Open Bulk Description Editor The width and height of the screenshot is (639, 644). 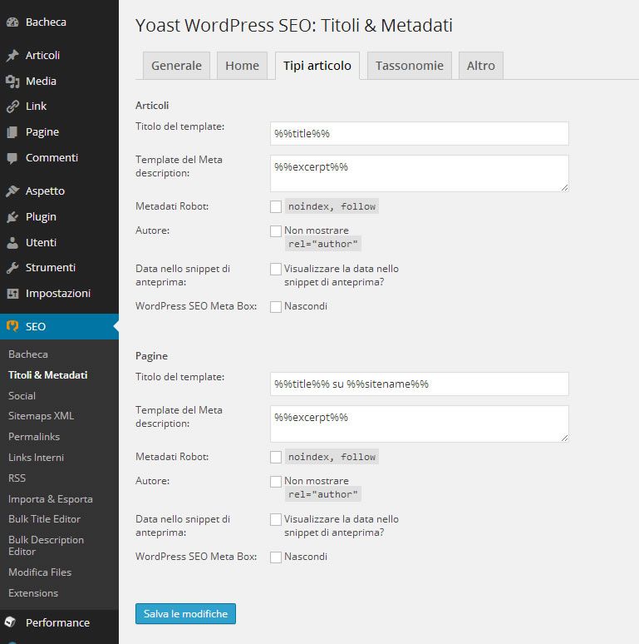click(x=46, y=546)
